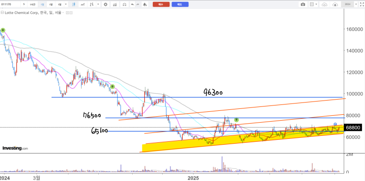
Task: Click the green D marker at chart start
Action: pyautogui.click(x=3, y=30)
